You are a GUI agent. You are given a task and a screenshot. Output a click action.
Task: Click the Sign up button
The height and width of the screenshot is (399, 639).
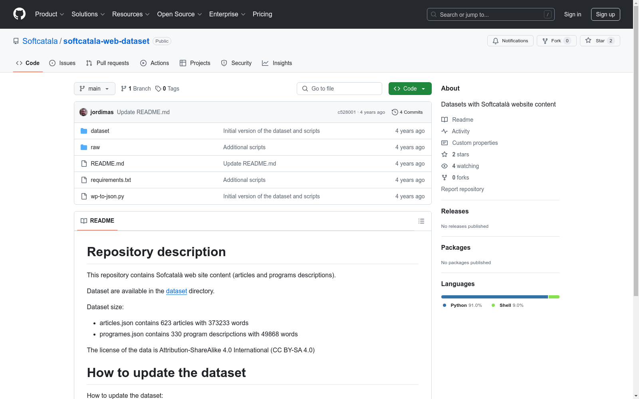[x=605, y=14]
